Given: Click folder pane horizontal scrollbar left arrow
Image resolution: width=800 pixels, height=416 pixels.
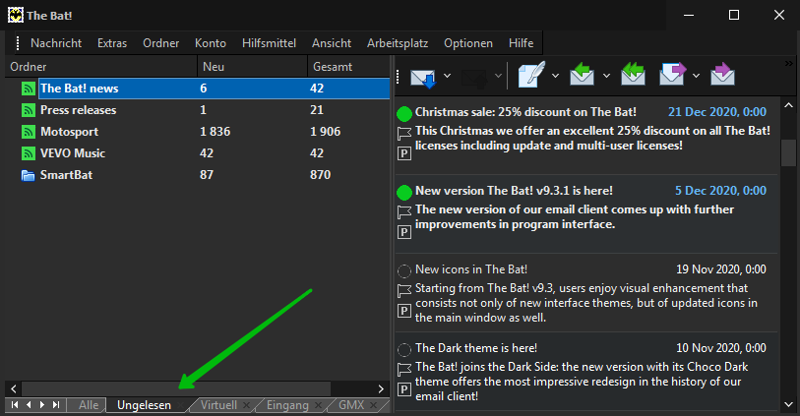Looking at the screenshot, I should pyautogui.click(x=14, y=389).
